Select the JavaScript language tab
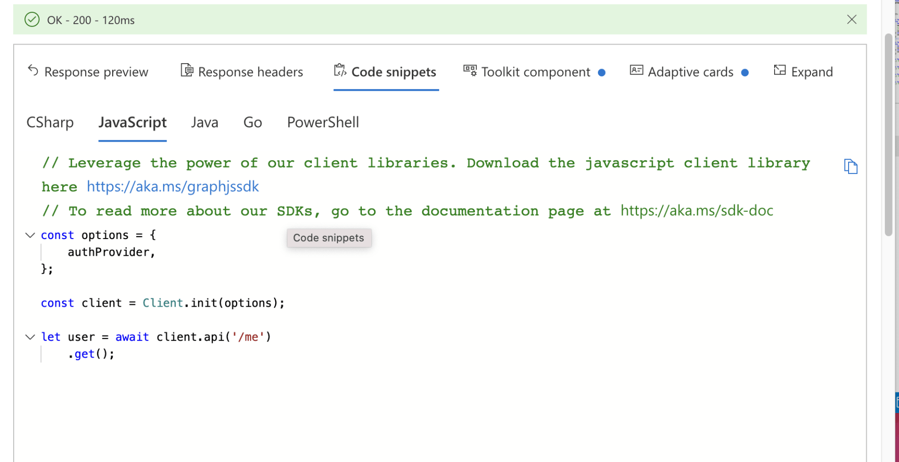899x462 pixels. click(132, 122)
